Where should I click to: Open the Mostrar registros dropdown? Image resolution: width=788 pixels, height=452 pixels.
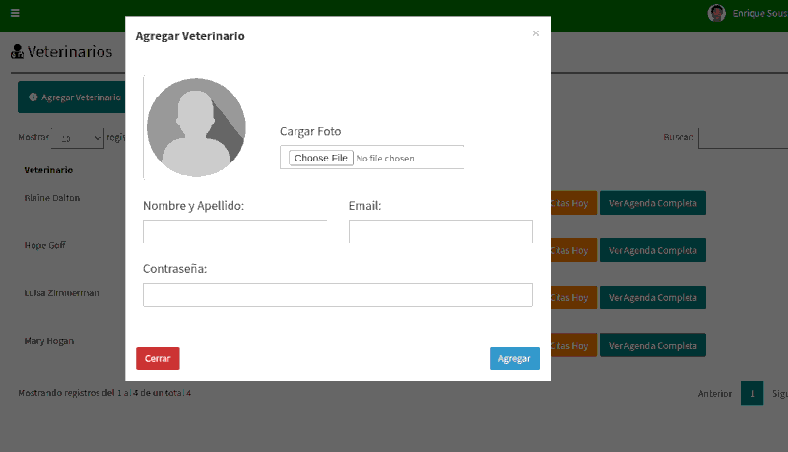(77, 138)
